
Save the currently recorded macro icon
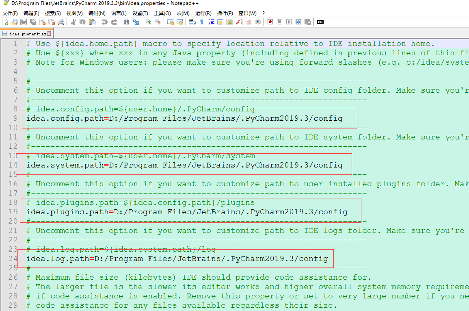(x=307, y=22)
